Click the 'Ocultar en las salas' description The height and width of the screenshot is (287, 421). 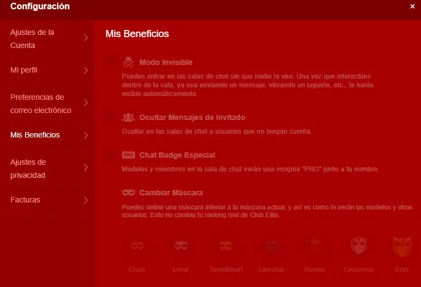(x=217, y=131)
